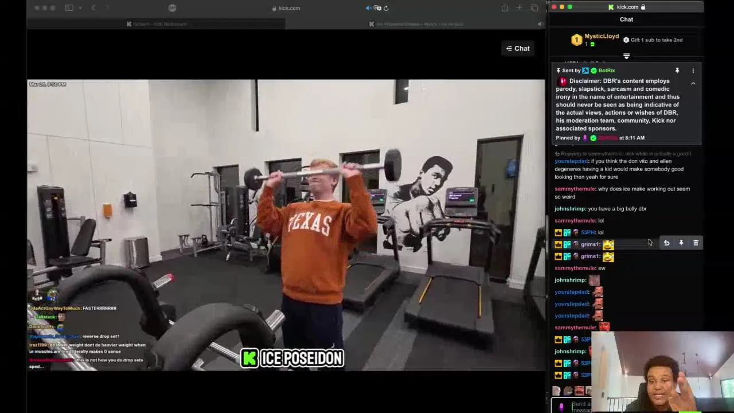Image resolution: width=734 pixels, height=413 pixels.
Task: Click the pin icon next to 'Sent by'
Action: coord(558,71)
